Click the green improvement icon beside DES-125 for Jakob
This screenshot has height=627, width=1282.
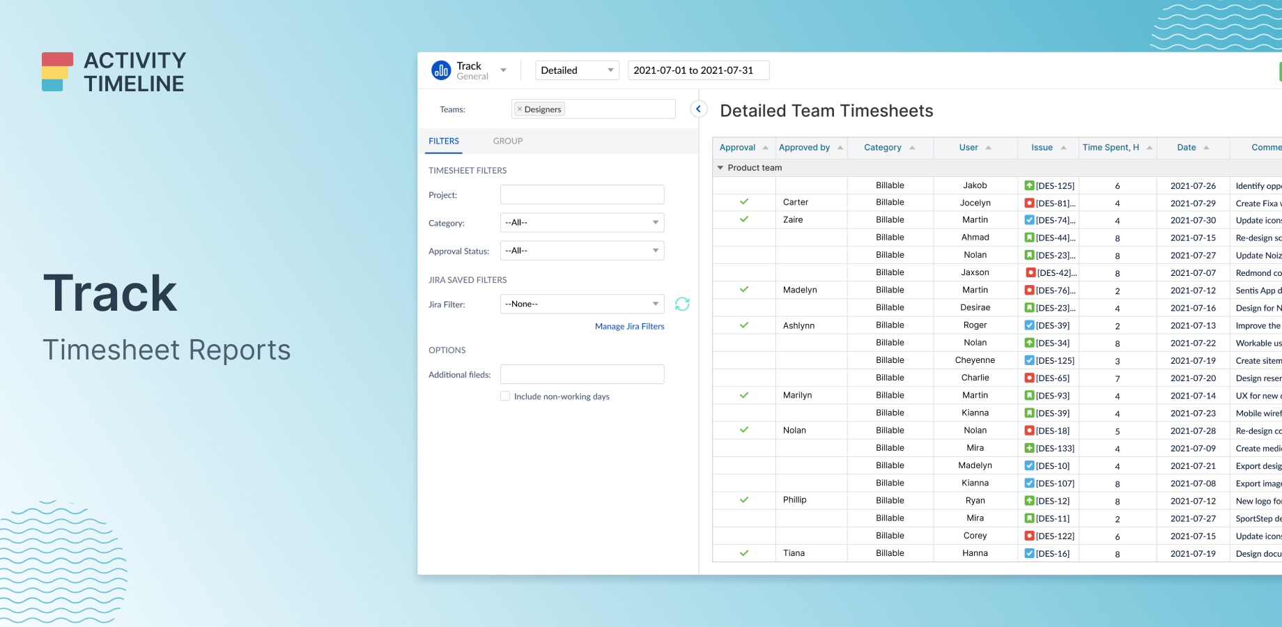point(1029,185)
